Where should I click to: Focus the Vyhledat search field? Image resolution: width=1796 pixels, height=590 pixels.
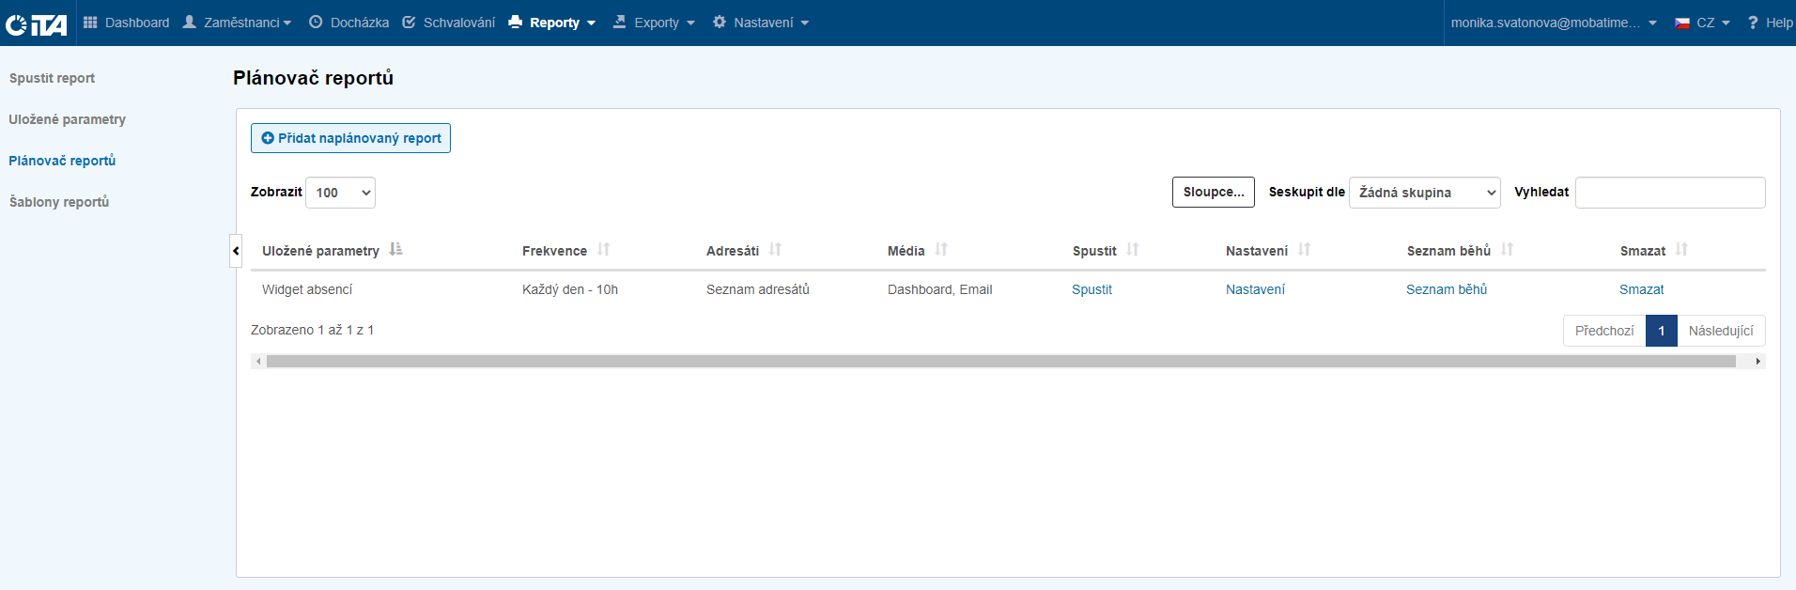1669,193
